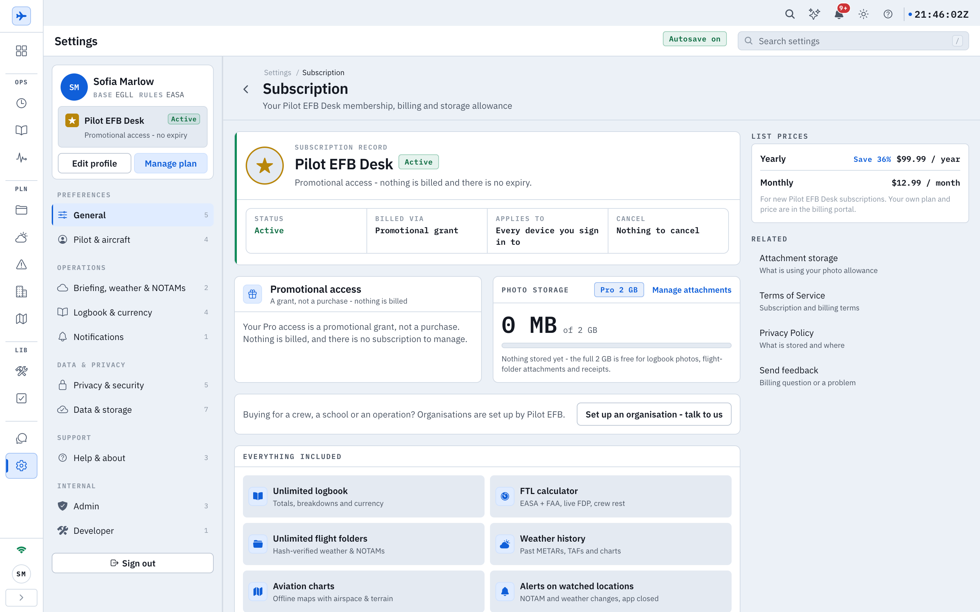Select the Unlimited logbook feature card
980x612 pixels.
pos(364,496)
